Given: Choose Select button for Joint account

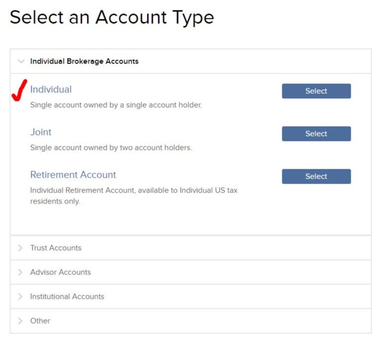Looking at the screenshot, I should tap(316, 134).
